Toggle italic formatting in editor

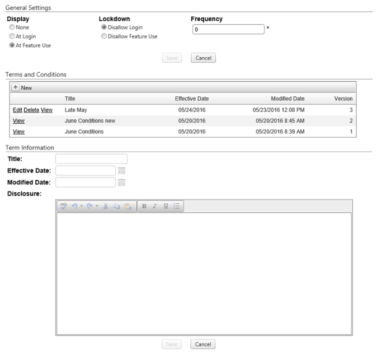point(154,206)
